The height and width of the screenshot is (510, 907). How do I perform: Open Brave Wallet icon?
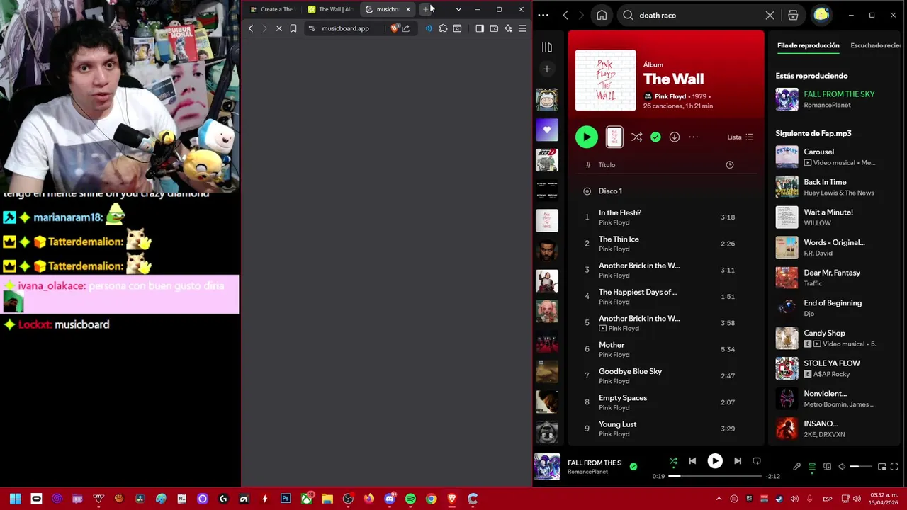click(x=494, y=28)
